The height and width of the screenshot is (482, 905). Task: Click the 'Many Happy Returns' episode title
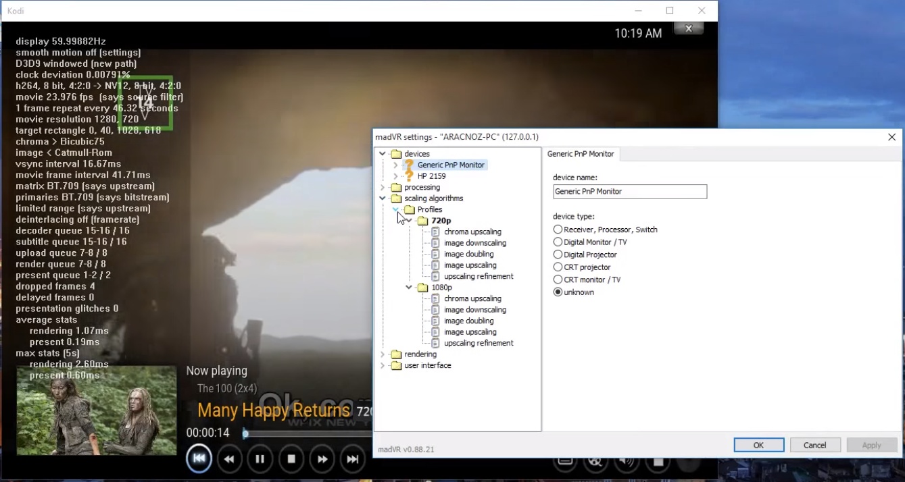pyautogui.click(x=274, y=410)
